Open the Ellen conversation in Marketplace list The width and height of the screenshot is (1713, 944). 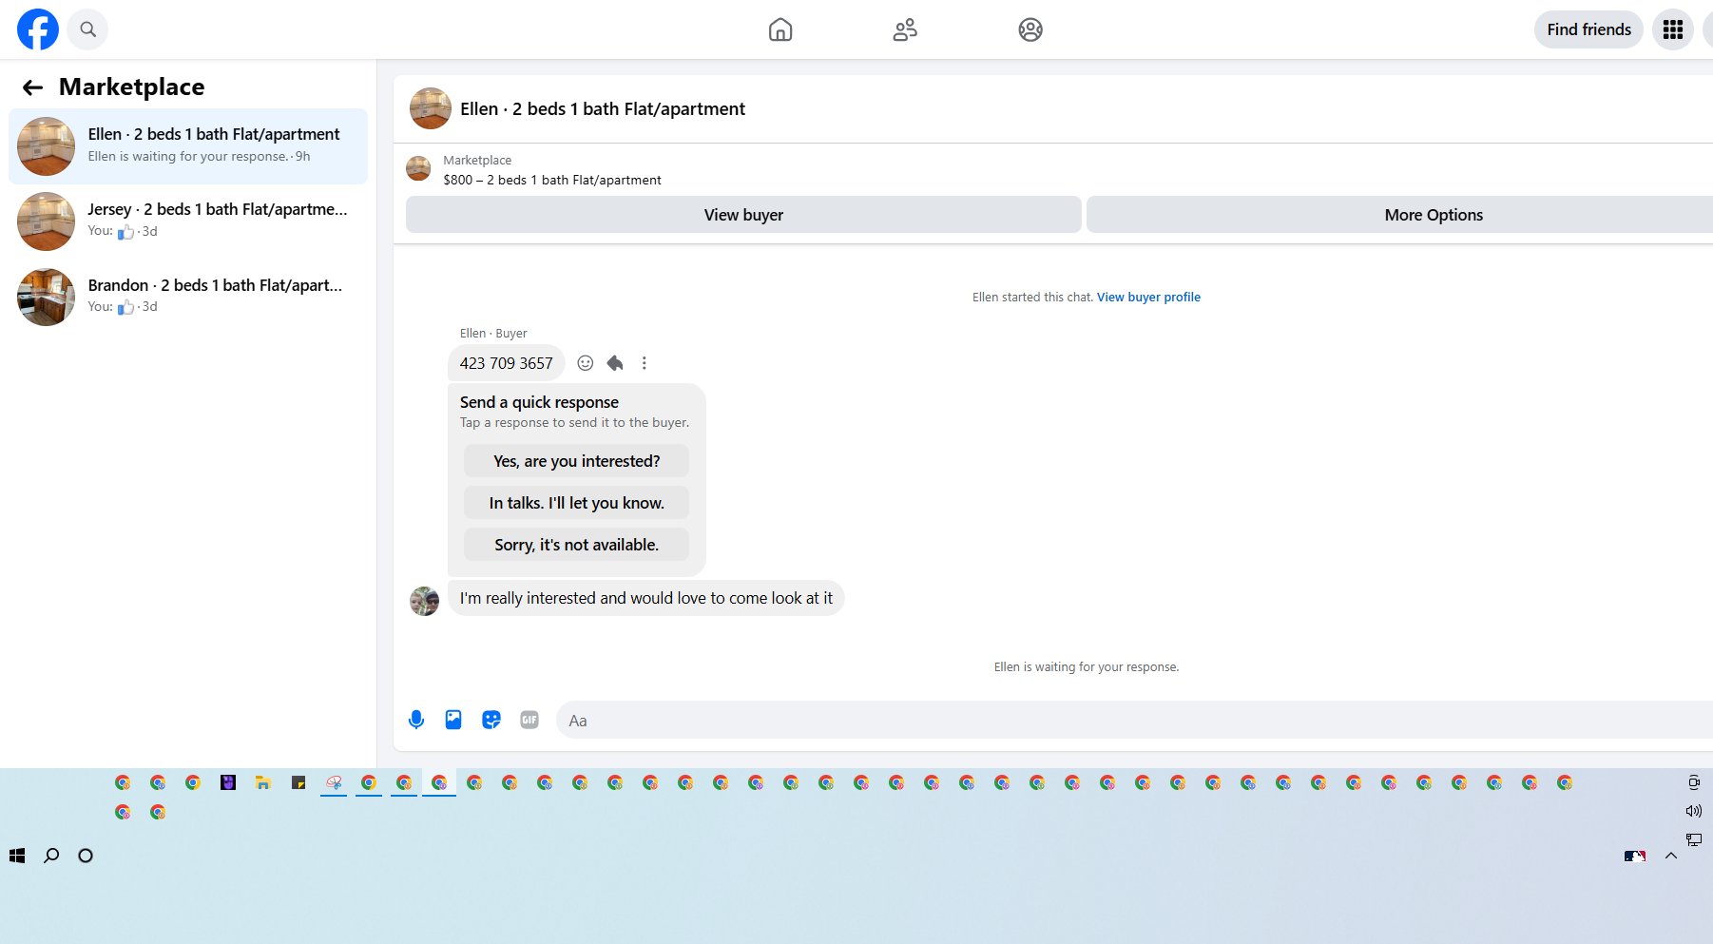pyautogui.click(x=188, y=146)
